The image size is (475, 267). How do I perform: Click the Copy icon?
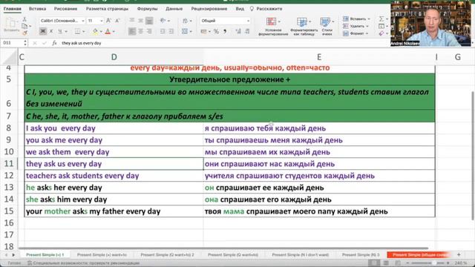[24, 26]
